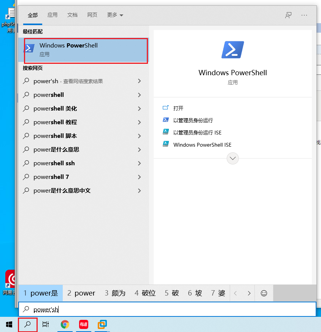This screenshot has height=332, width=321.
Task: Expand arrow next to powershell 7
Action: (139, 177)
